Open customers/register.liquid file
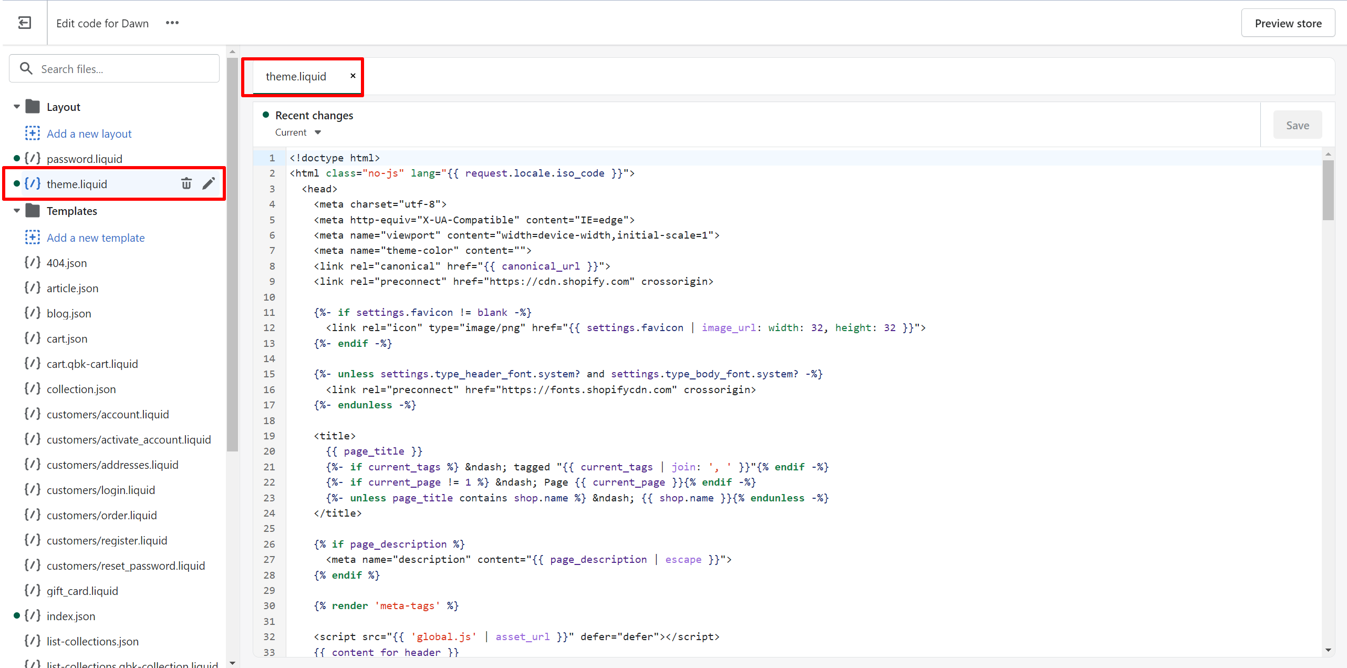The height and width of the screenshot is (668, 1347). click(x=107, y=540)
